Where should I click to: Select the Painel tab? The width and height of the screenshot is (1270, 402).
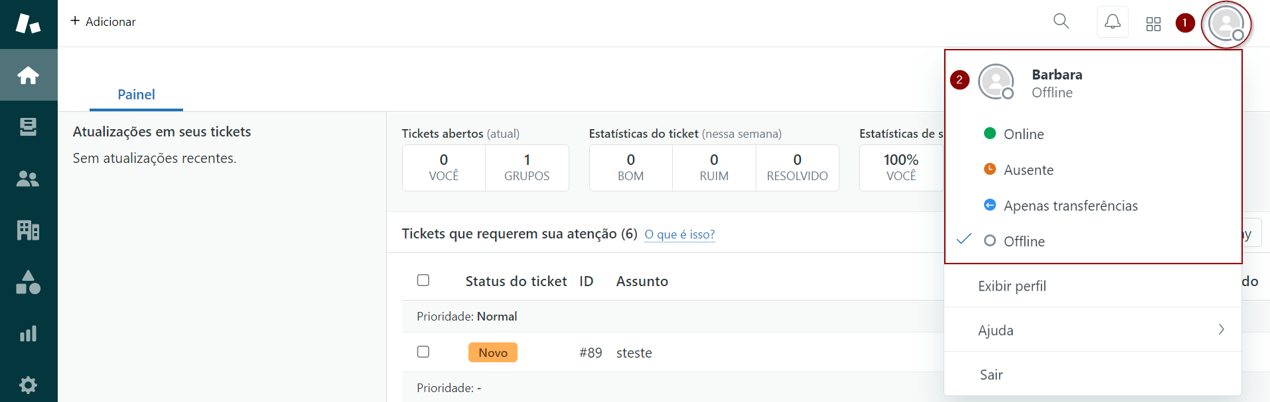click(136, 95)
